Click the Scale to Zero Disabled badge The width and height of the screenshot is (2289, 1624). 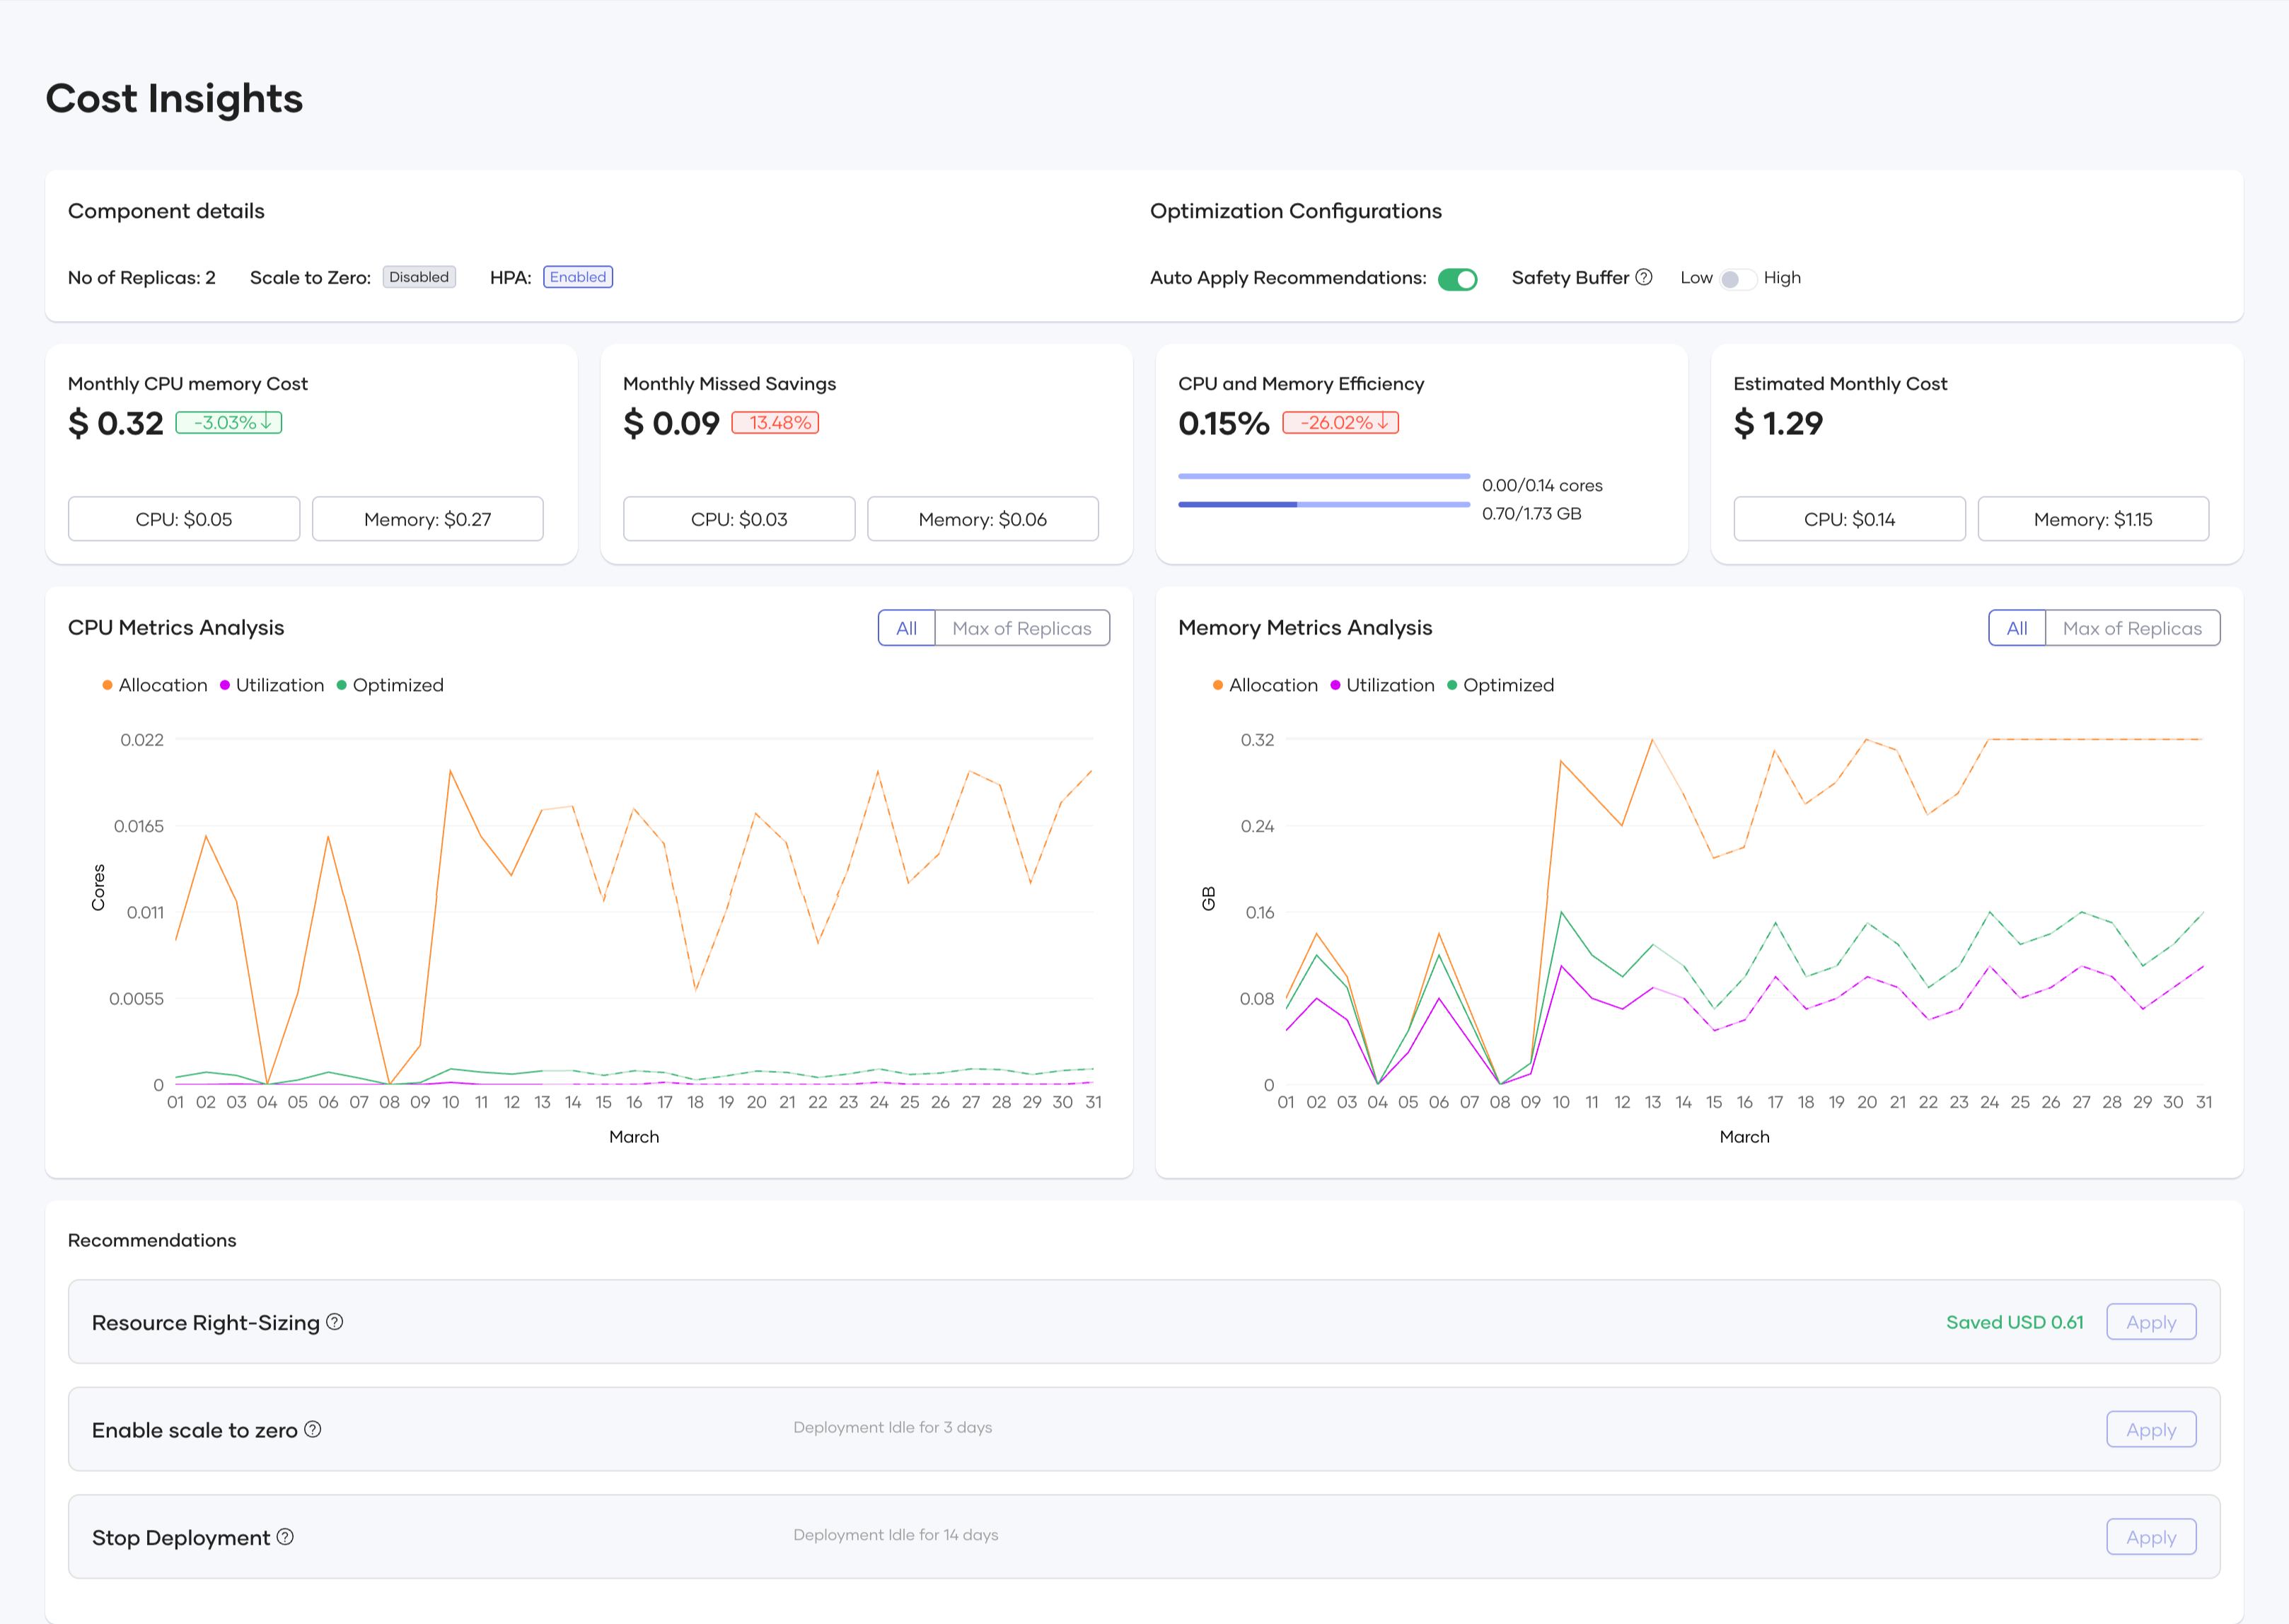tap(419, 276)
